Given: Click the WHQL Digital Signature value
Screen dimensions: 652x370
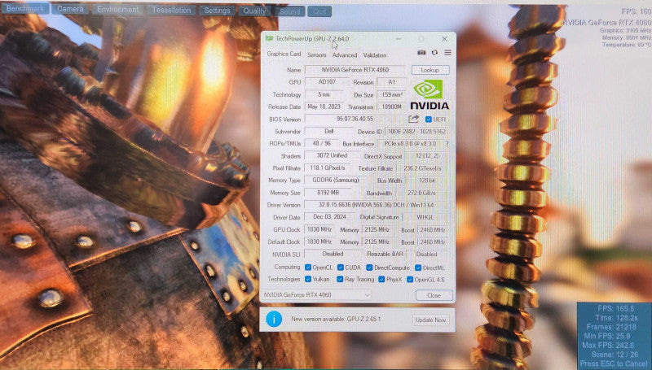Looking at the screenshot, I should 425,217.
